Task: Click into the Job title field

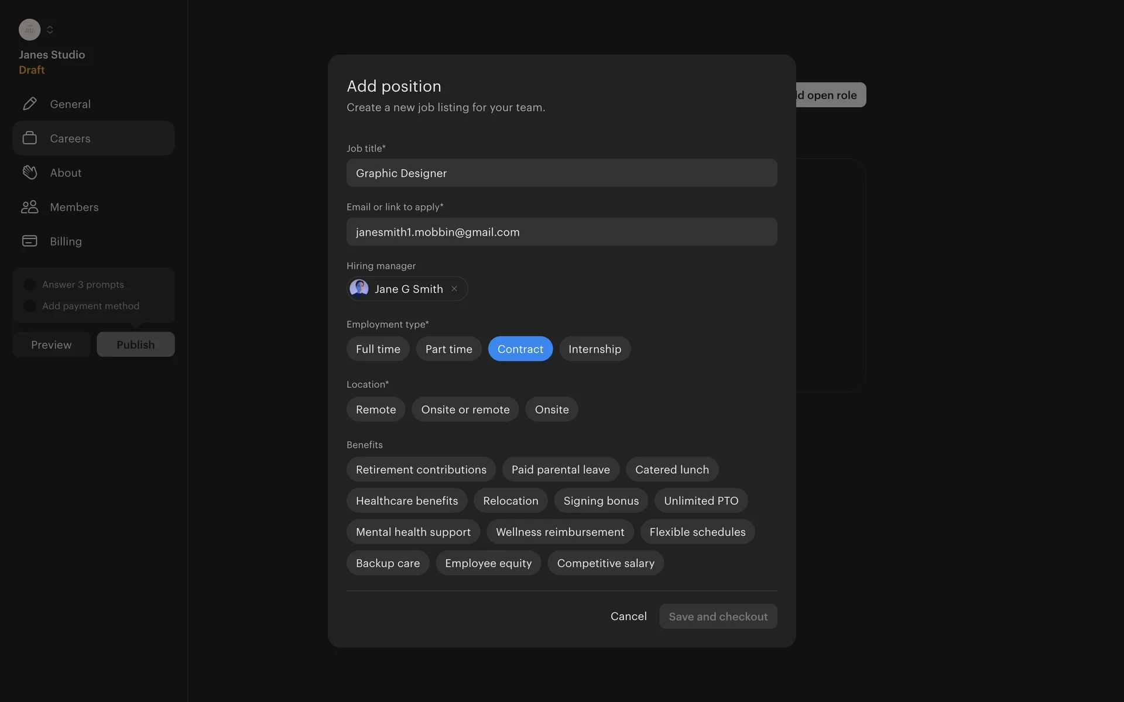Action: (x=561, y=173)
